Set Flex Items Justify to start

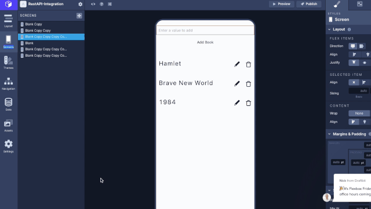click(x=354, y=63)
